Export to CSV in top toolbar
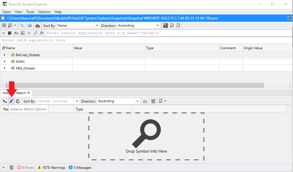Viewport: 293px width, 172px height. coord(172,25)
